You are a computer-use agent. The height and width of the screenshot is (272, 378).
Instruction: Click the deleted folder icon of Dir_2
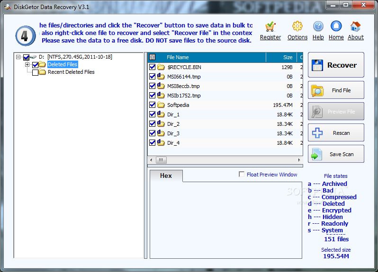tap(161, 123)
